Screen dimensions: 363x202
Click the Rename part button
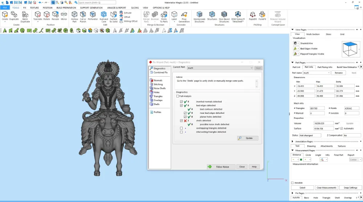[x=339, y=73]
